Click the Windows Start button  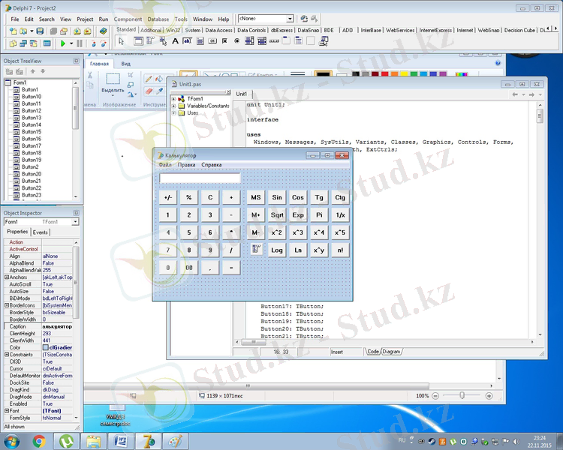tap(12, 441)
